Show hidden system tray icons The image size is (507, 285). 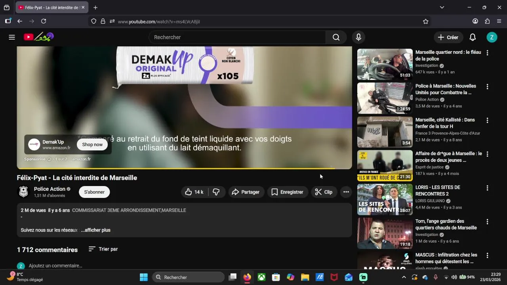click(404, 277)
